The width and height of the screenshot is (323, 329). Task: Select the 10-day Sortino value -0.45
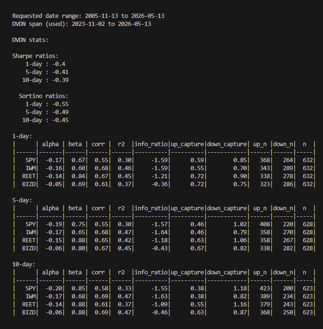pyautogui.click(x=60, y=120)
